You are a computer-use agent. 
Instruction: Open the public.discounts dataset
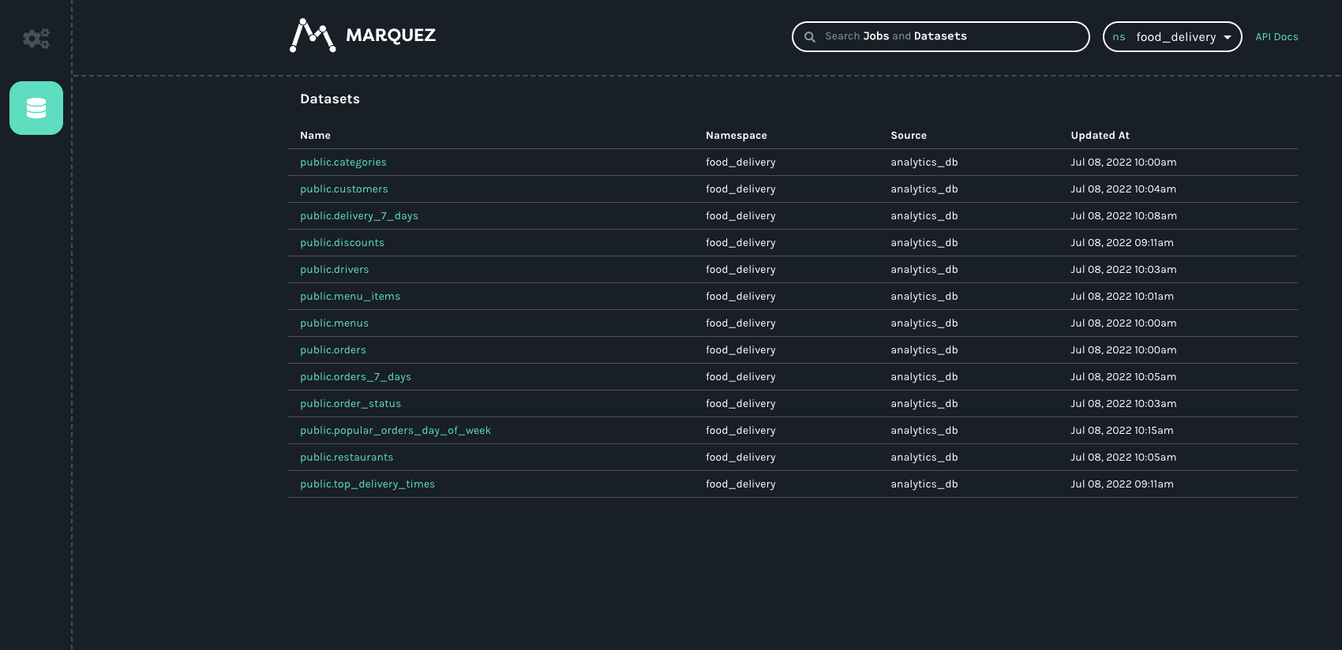coord(342,243)
